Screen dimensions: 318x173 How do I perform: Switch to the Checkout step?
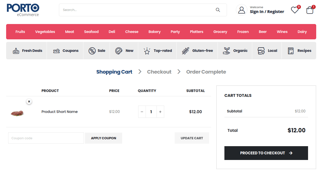point(159,72)
